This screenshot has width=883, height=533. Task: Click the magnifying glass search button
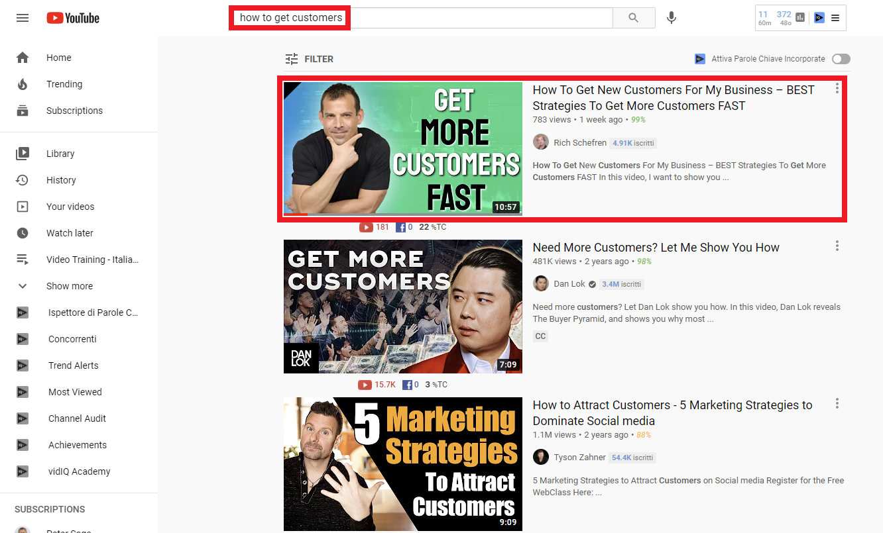634,18
